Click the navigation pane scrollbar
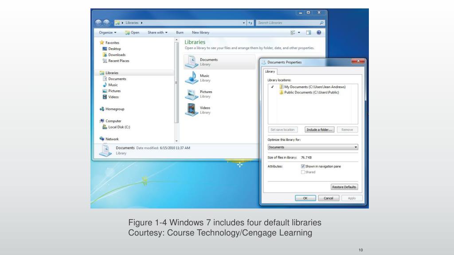Screen dimensions: 454x255 tap(176, 82)
